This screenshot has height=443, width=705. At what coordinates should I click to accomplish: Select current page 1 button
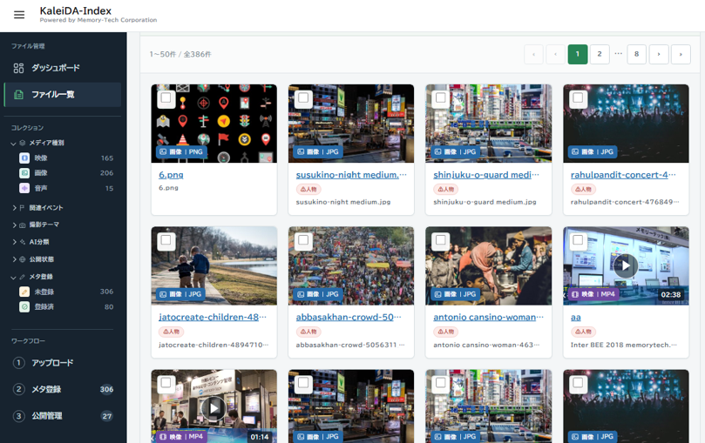tap(578, 54)
